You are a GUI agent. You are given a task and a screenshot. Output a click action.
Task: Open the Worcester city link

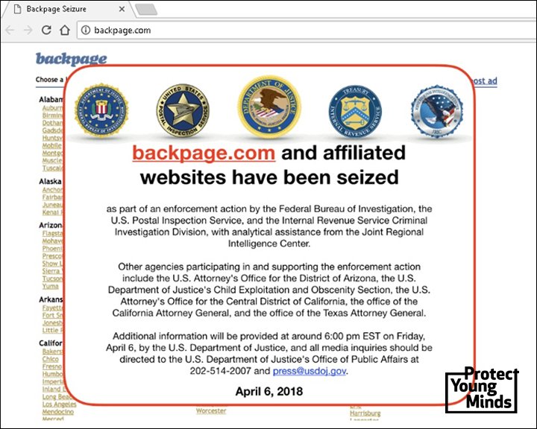tap(211, 411)
